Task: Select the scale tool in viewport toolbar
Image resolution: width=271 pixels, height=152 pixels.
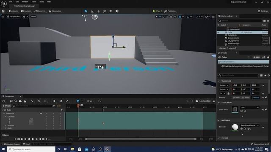Action: (x=166, y=16)
